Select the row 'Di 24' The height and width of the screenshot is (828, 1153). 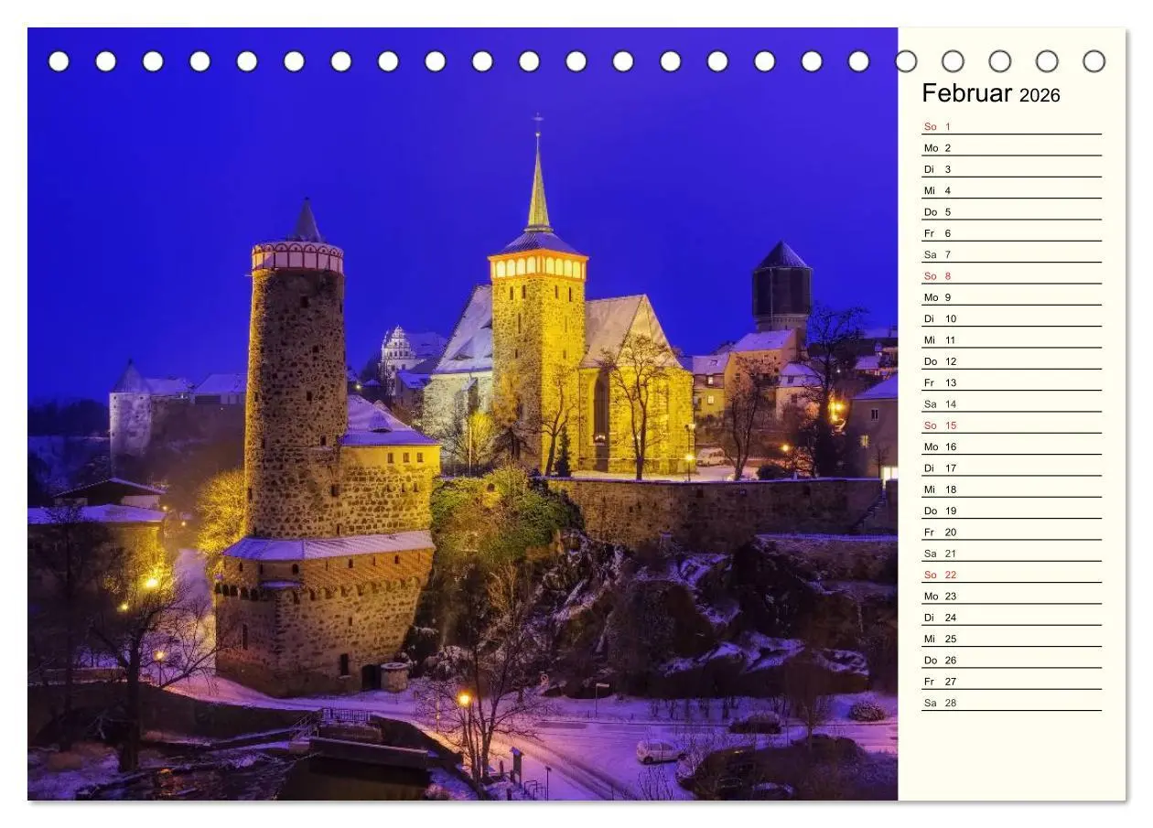pyautogui.click(x=1011, y=618)
